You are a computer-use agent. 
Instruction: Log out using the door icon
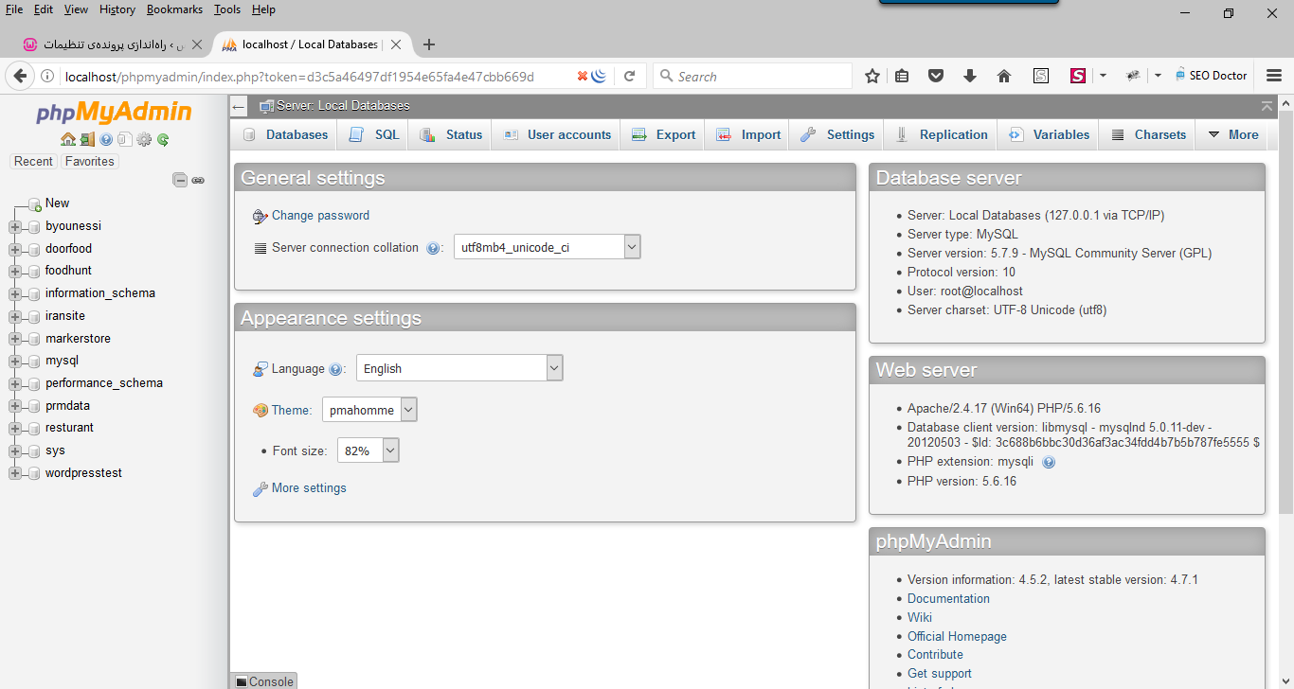(87, 139)
